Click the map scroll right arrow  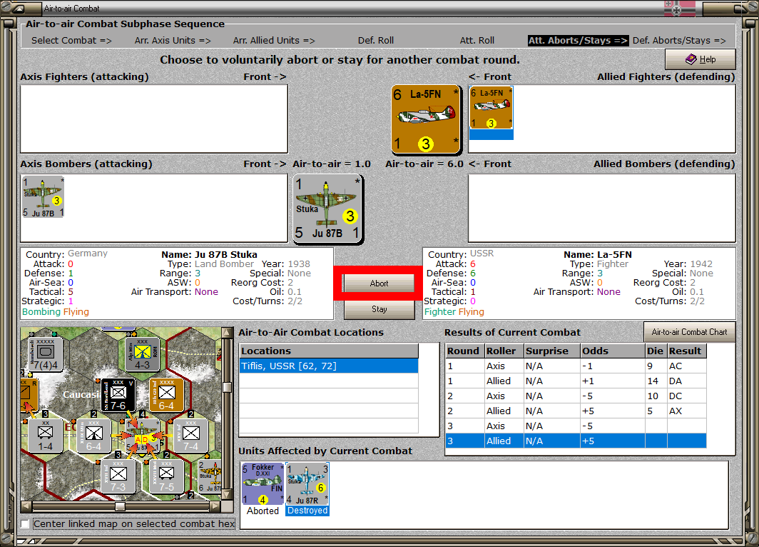click(215, 506)
